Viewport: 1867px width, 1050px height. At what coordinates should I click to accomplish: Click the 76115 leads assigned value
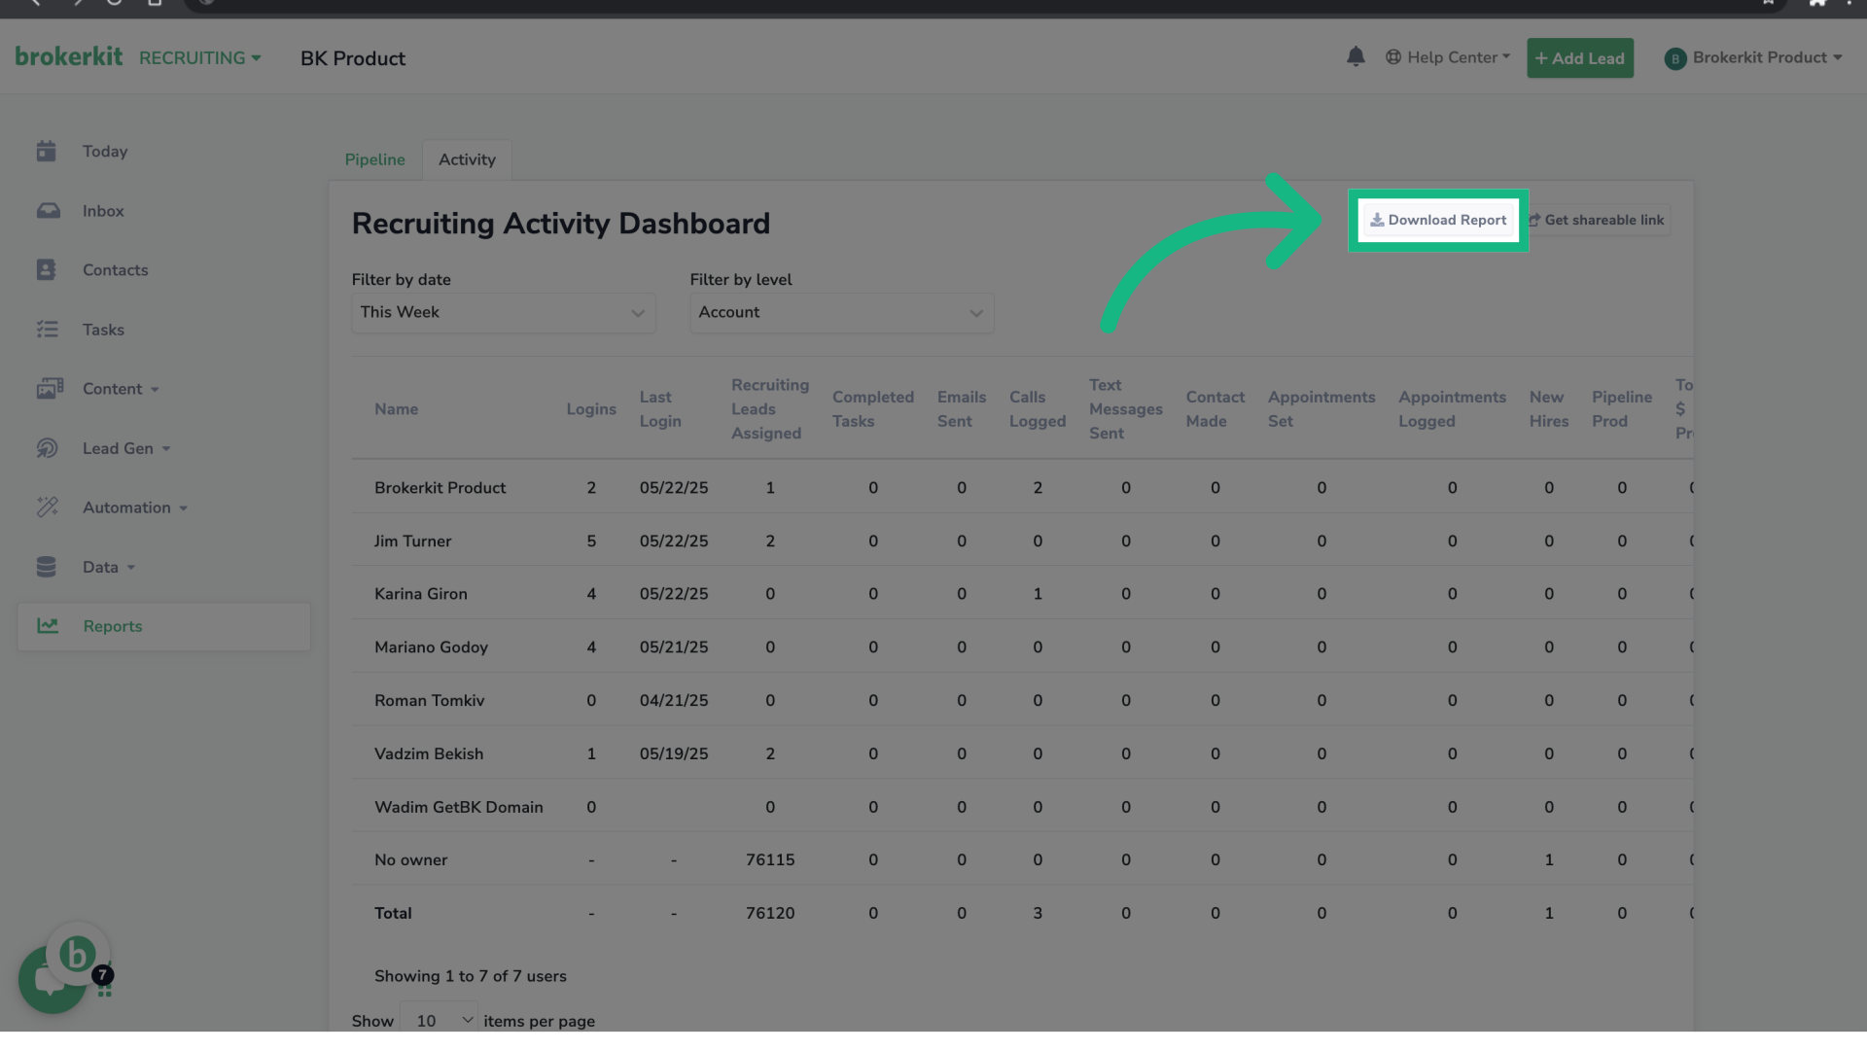coord(770,860)
